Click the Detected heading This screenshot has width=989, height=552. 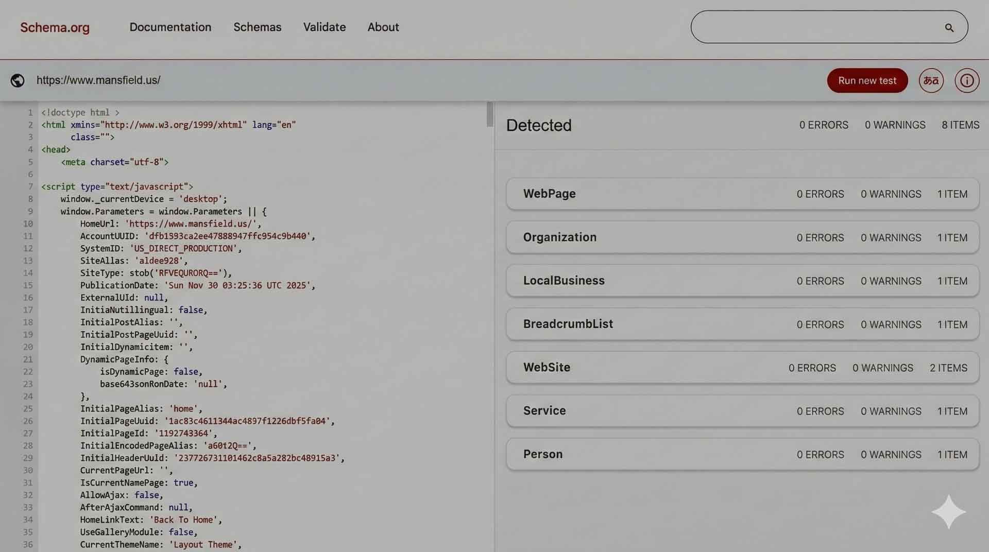click(x=539, y=125)
